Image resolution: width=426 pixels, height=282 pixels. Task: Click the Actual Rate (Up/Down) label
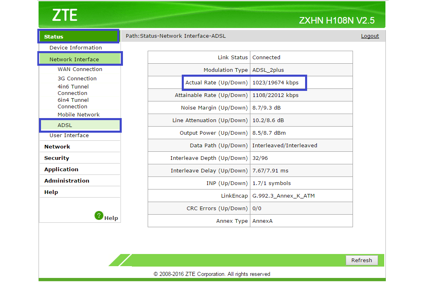[x=217, y=83]
